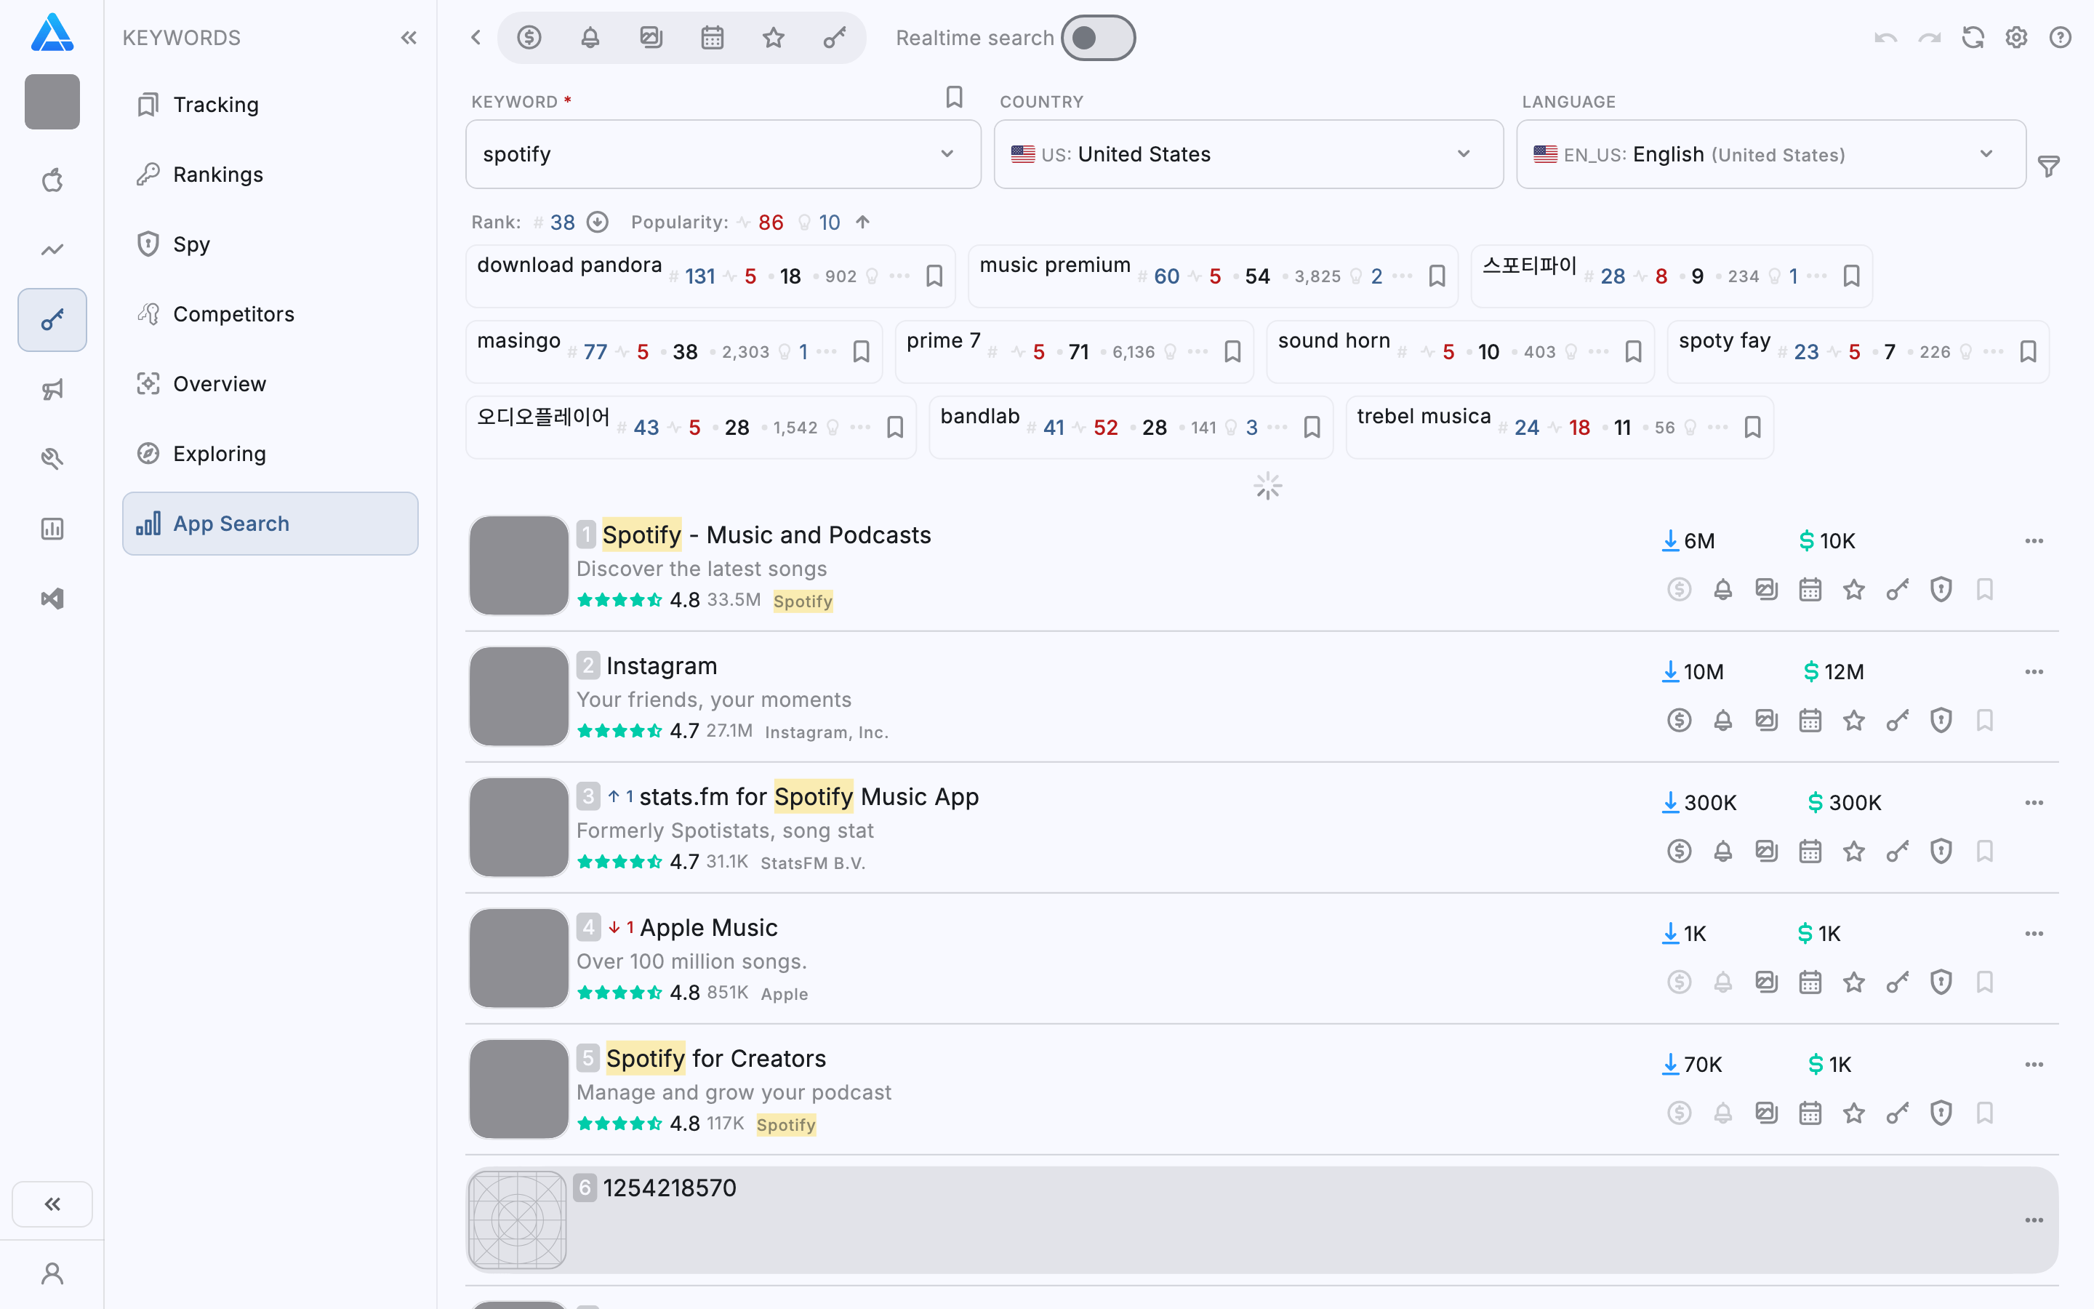Toggle the Realtime search switch
The image size is (2094, 1309).
click(x=1097, y=38)
